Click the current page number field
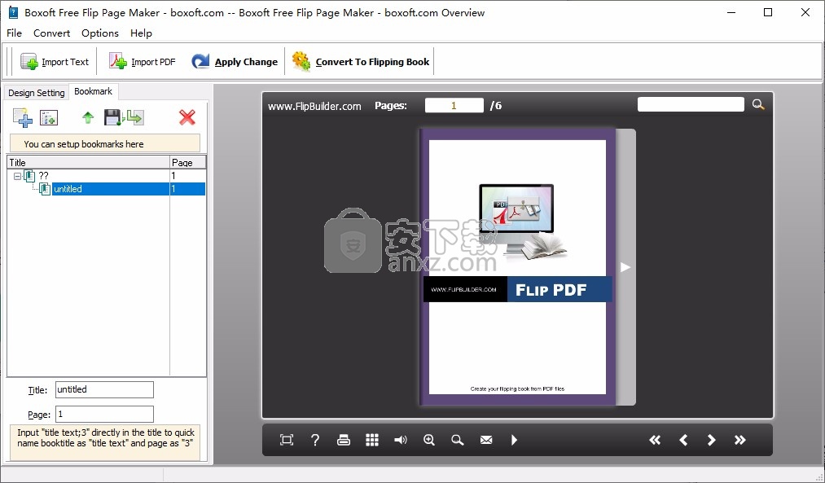Image resolution: width=825 pixels, height=483 pixels. click(x=454, y=105)
